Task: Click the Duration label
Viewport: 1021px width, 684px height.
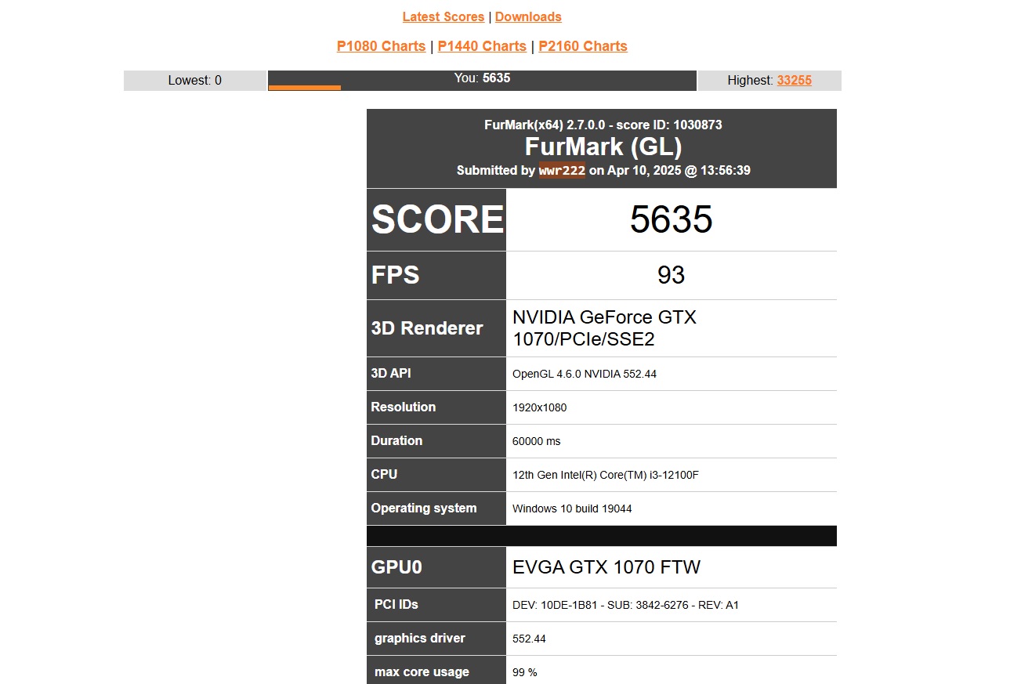Action: pos(396,440)
